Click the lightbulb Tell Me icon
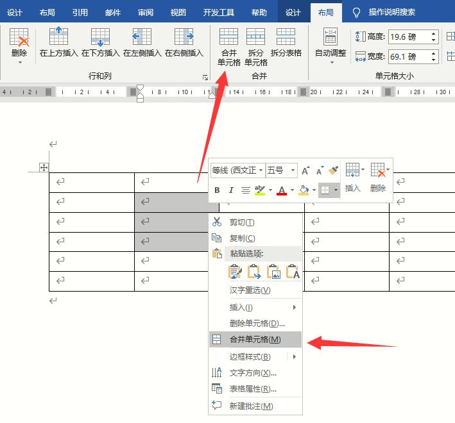The width and height of the screenshot is (455, 423). (x=356, y=12)
